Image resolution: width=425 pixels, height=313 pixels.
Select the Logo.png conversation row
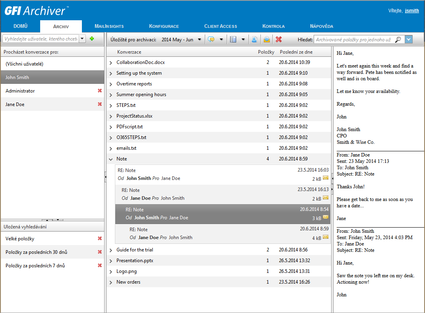click(219, 271)
